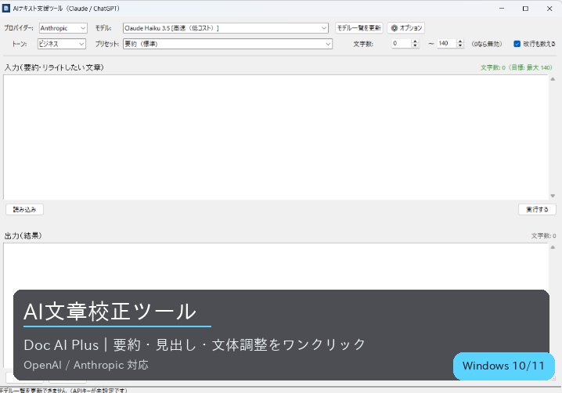
Task: Click the 読み込み button
Action: coord(25,209)
